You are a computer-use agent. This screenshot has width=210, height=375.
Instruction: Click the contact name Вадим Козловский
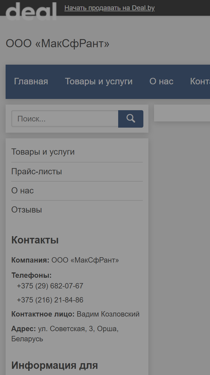point(108,314)
